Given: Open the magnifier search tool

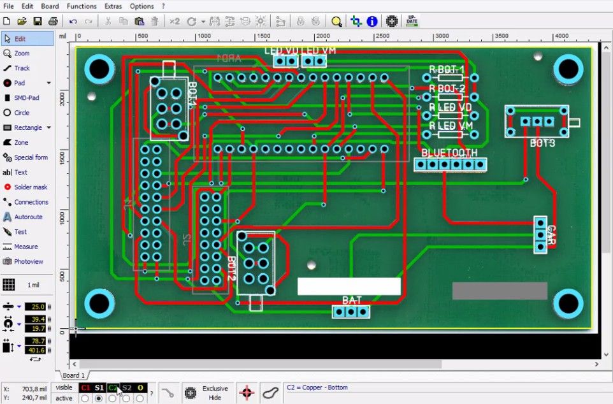Looking at the screenshot, I should tap(336, 21).
